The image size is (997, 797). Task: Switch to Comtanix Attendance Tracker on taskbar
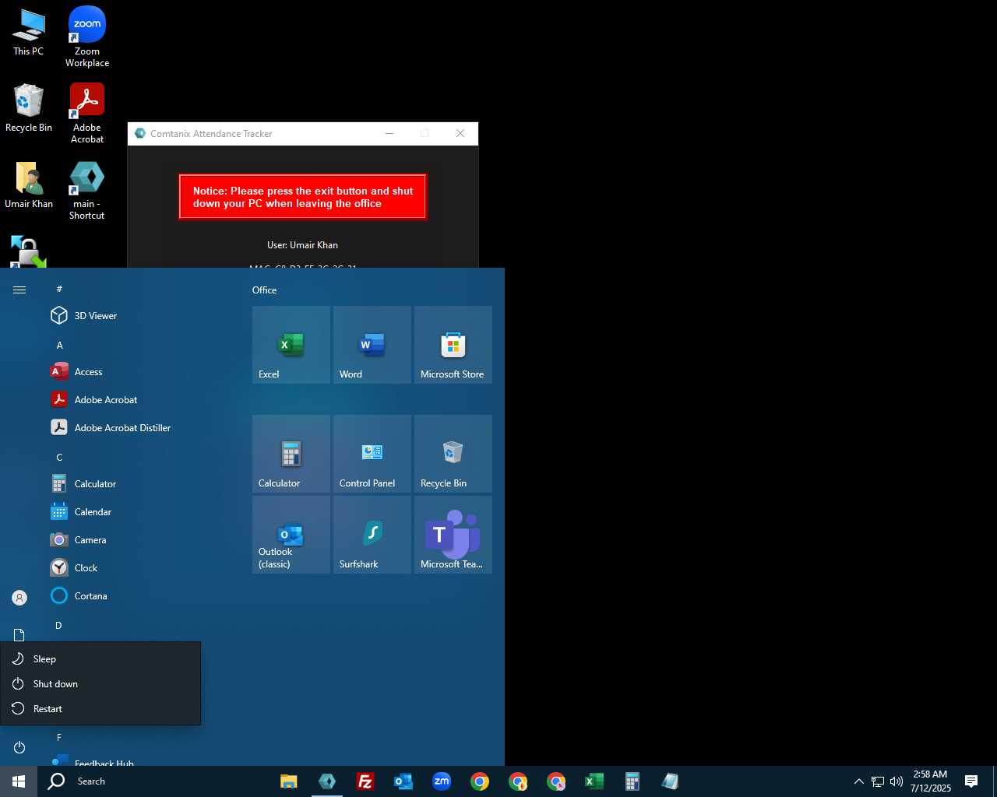pos(327,781)
